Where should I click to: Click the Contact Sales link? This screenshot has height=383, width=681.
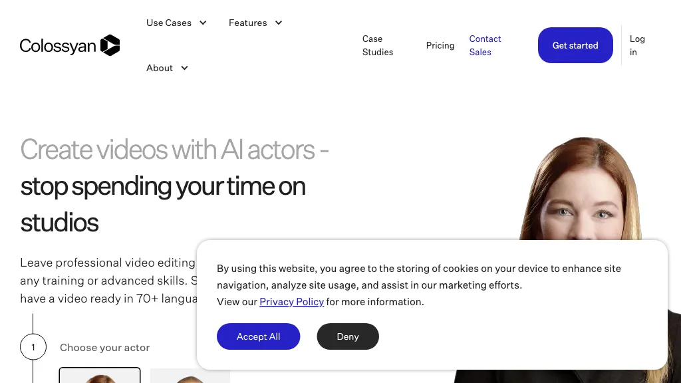(485, 45)
